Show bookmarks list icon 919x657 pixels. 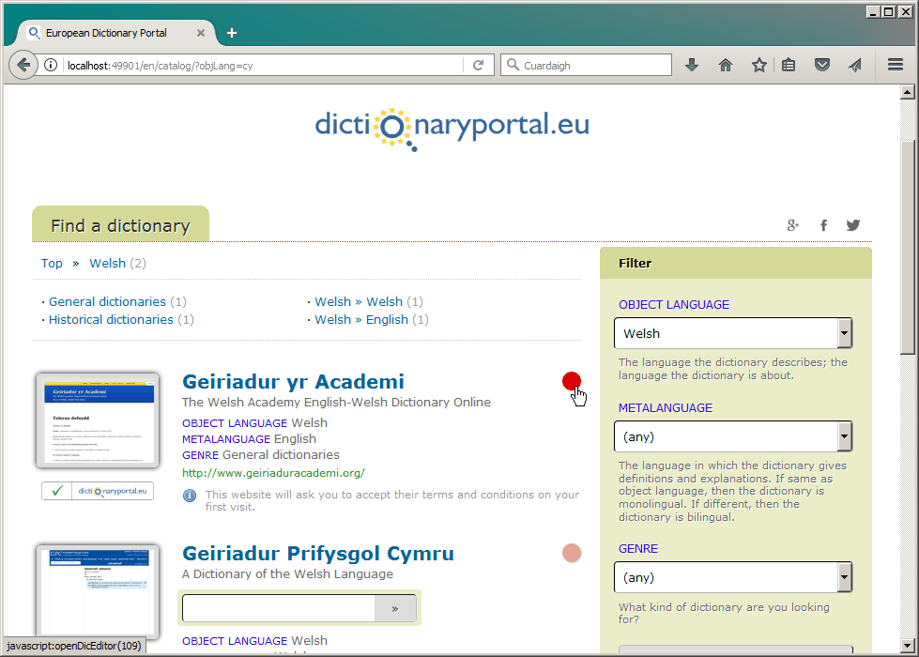pyautogui.click(x=789, y=65)
